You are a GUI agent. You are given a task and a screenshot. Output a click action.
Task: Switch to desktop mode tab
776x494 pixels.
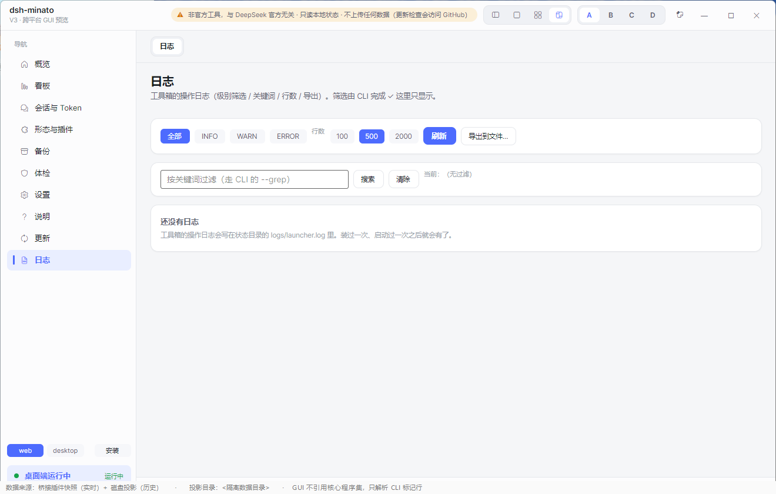[x=65, y=450]
